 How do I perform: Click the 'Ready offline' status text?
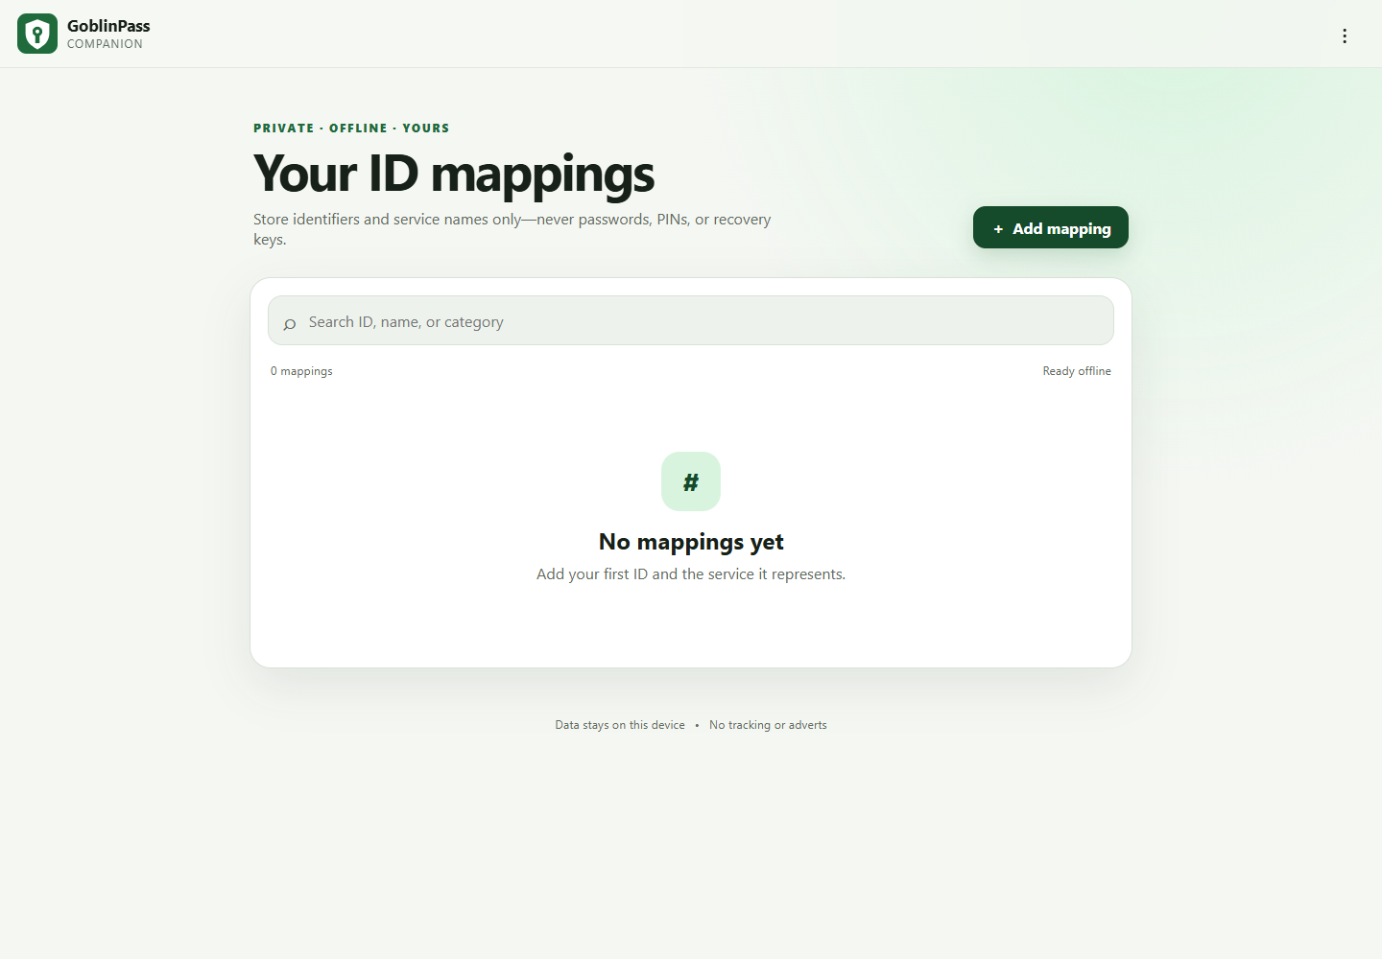pos(1077,371)
